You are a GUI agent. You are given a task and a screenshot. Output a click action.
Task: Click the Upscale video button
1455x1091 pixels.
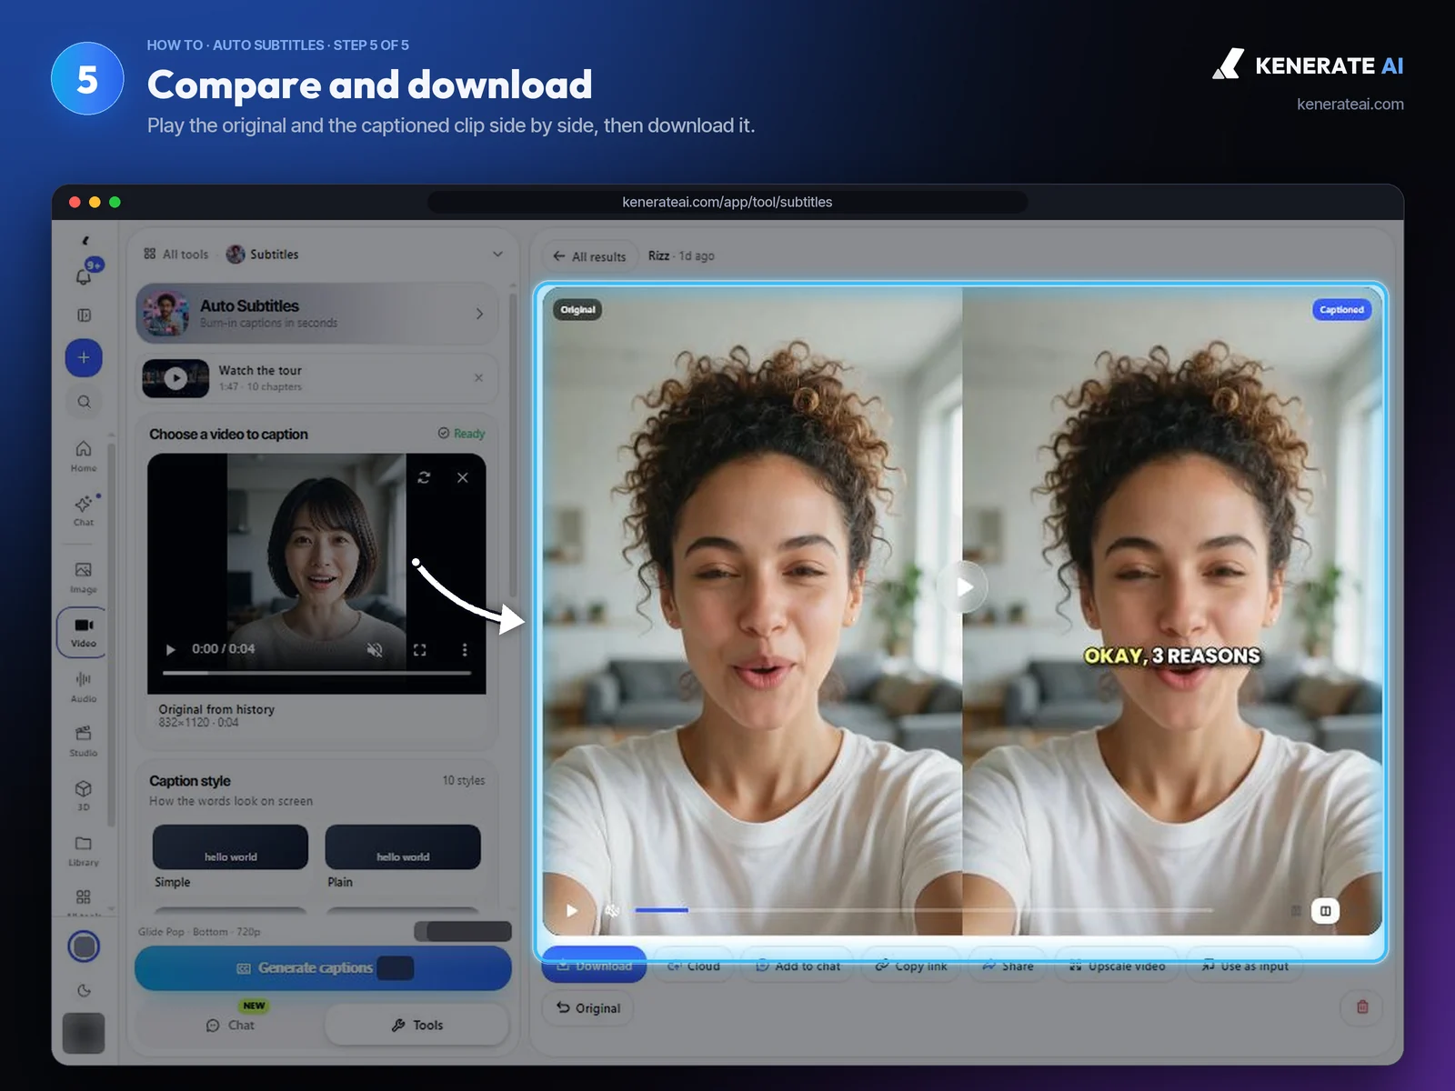(1118, 966)
